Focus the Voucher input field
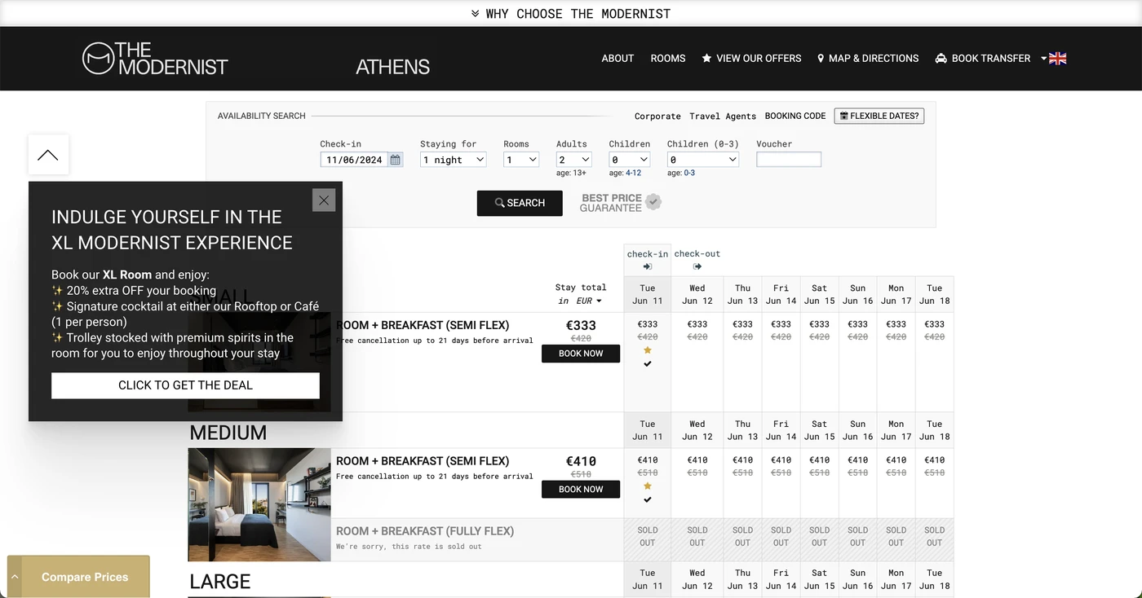The height and width of the screenshot is (598, 1142). coord(789,160)
